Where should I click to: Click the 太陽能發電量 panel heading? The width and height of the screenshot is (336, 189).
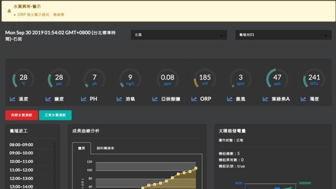(x=232, y=131)
